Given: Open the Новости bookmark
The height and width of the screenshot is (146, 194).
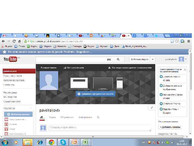Looking at the screenshot, I should [60, 47].
